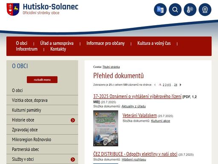Go to previous page arrow in pagination

point(155,85)
